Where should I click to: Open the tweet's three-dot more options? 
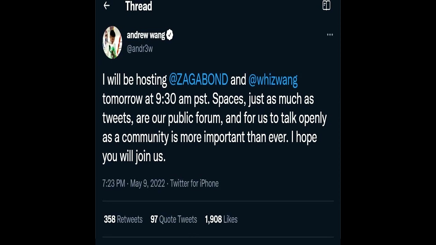330,35
